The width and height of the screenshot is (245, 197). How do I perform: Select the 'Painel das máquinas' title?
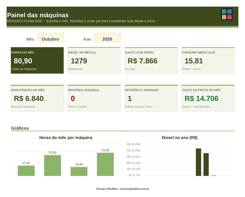click(38, 15)
